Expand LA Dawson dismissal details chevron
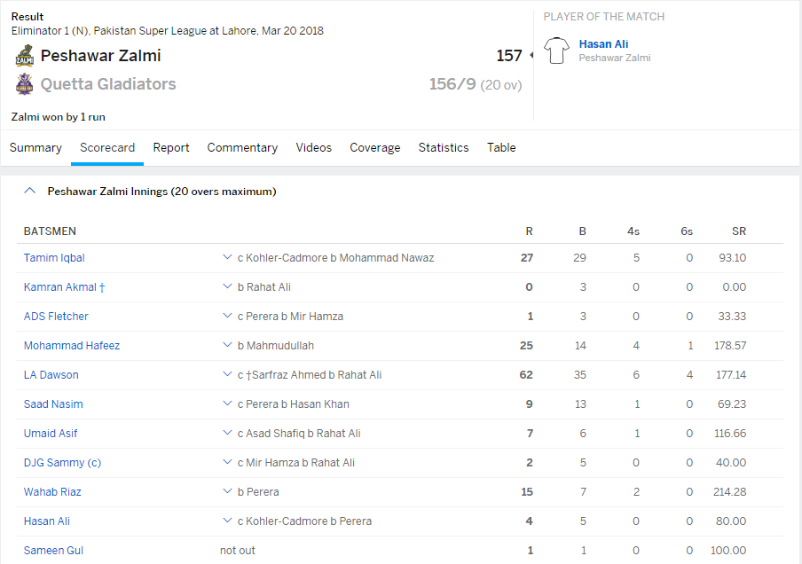 coord(227,375)
